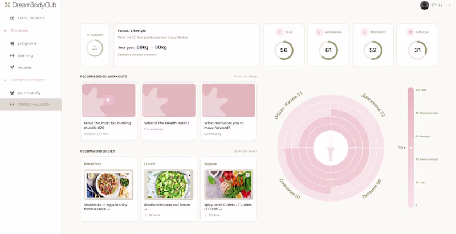
Task: Open the Health Index card thumbnail
Action: click(x=169, y=100)
